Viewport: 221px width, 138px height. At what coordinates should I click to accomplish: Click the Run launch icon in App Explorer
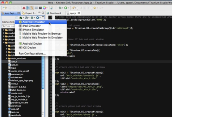tap(26, 18)
